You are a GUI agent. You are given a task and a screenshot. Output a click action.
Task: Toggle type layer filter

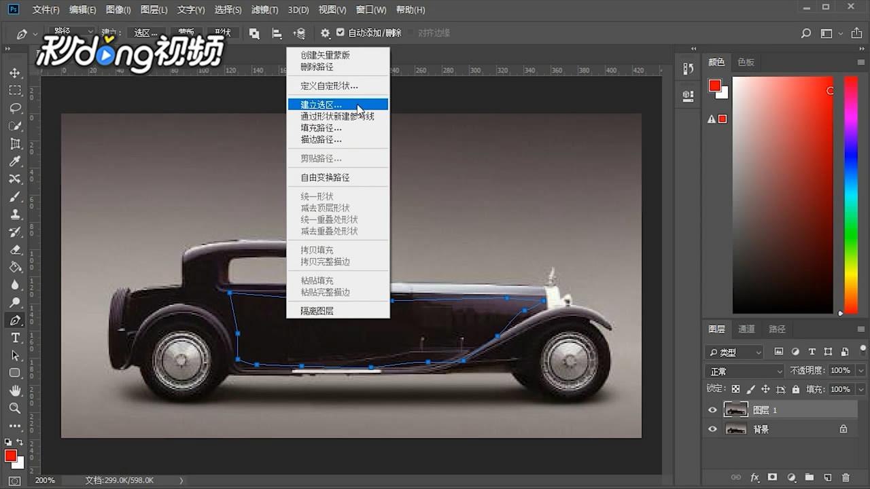tap(812, 352)
